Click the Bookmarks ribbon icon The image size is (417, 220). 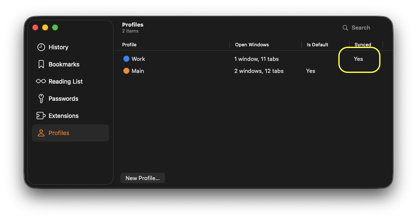pyautogui.click(x=41, y=64)
